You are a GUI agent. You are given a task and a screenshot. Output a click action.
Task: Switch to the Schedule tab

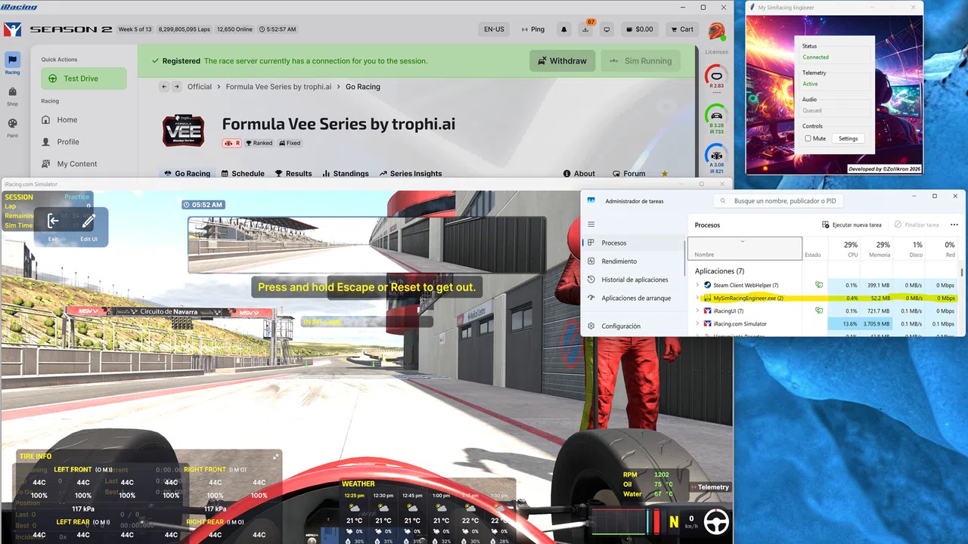pos(241,173)
